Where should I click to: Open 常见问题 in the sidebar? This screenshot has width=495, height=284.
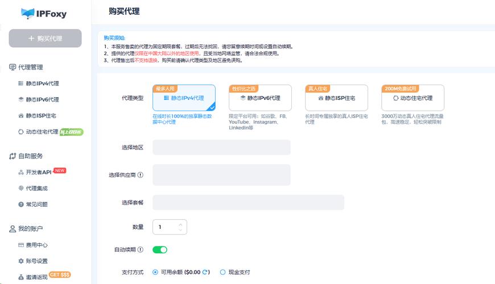pos(36,204)
